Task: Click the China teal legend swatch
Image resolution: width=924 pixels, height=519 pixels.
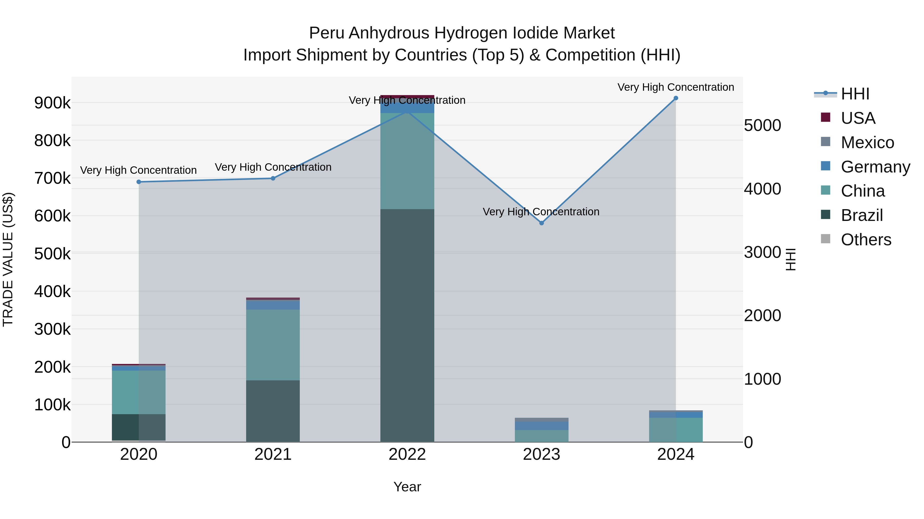Action: pos(825,190)
